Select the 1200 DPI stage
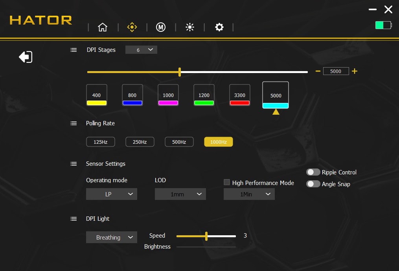This screenshot has height=271, width=399. pyautogui.click(x=204, y=95)
